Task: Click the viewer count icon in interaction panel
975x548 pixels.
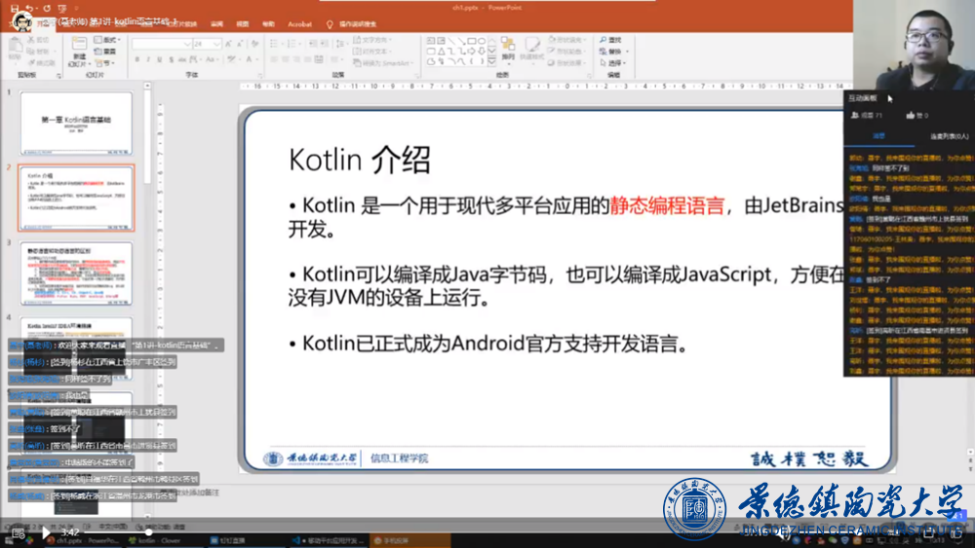Action: [x=855, y=116]
